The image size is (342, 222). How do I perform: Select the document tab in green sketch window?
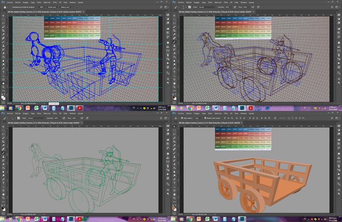pos(44,123)
